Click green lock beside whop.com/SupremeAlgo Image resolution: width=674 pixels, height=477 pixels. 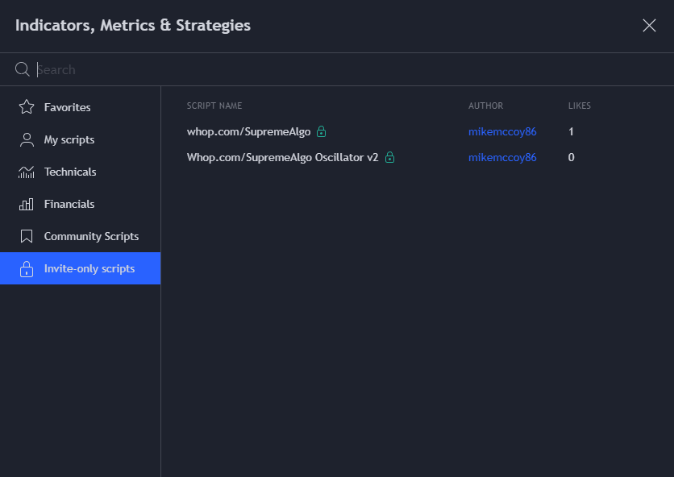321,131
